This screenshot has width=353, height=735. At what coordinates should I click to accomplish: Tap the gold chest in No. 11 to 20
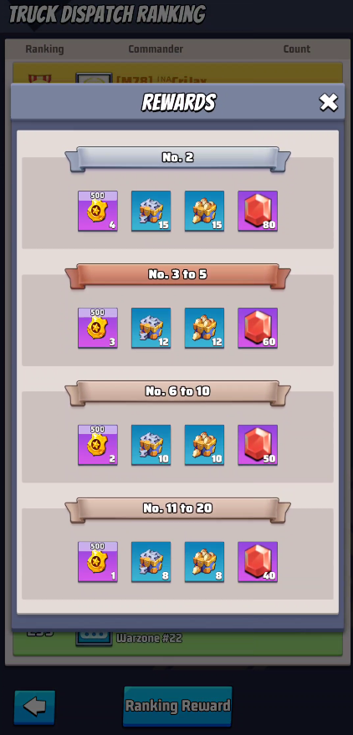pos(204,562)
